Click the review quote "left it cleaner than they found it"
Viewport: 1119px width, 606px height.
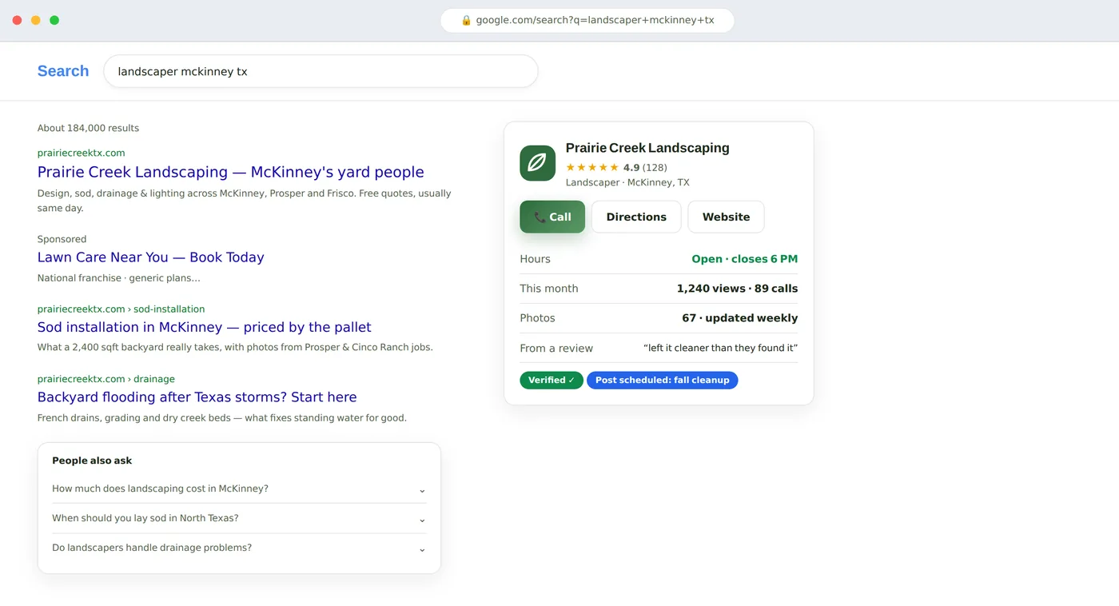(721, 349)
